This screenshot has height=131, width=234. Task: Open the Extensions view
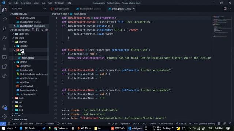click(x=4, y=67)
